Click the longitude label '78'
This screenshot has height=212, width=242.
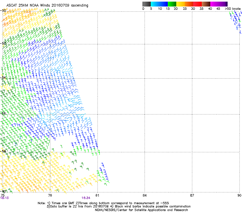(50, 195)
